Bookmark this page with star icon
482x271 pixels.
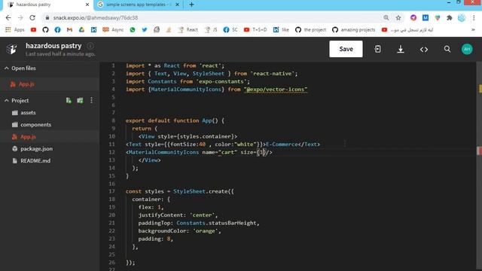(398, 18)
